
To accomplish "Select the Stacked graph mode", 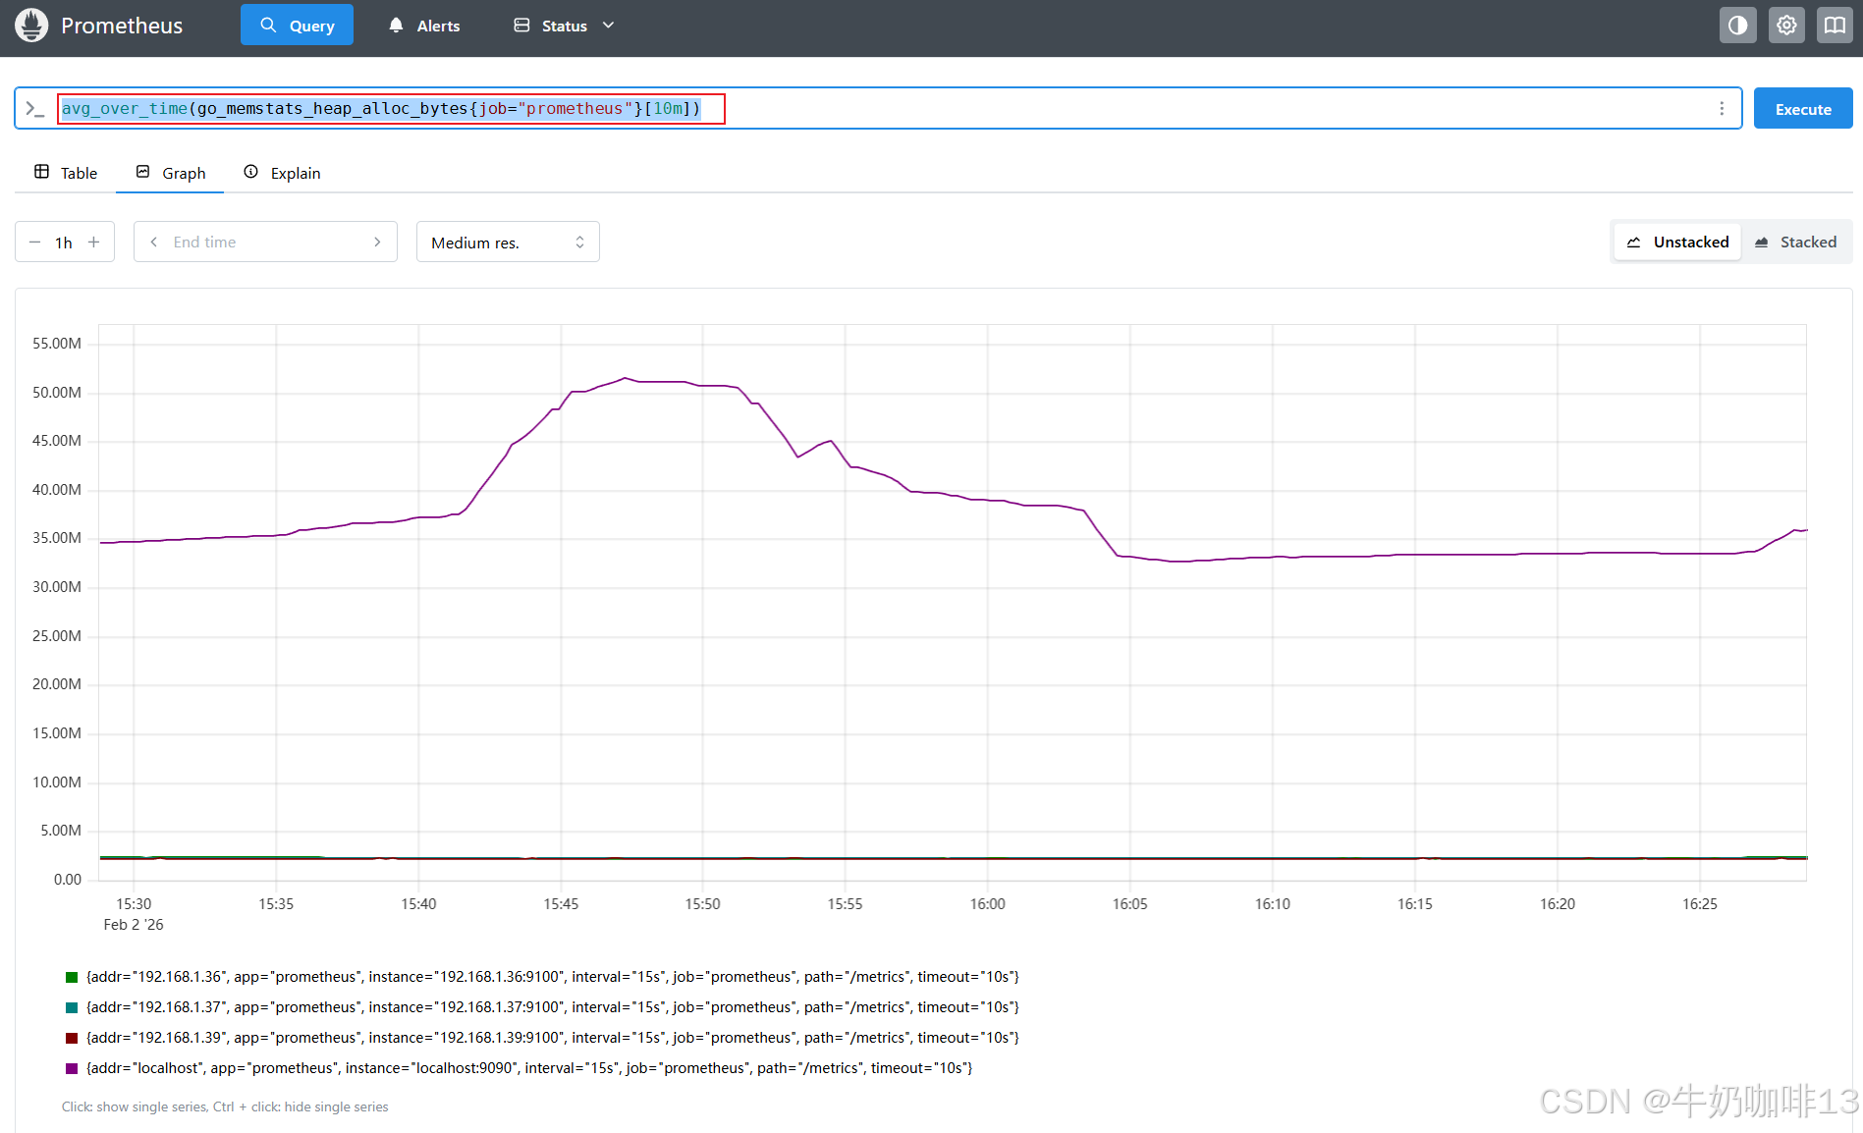I will point(1796,243).
